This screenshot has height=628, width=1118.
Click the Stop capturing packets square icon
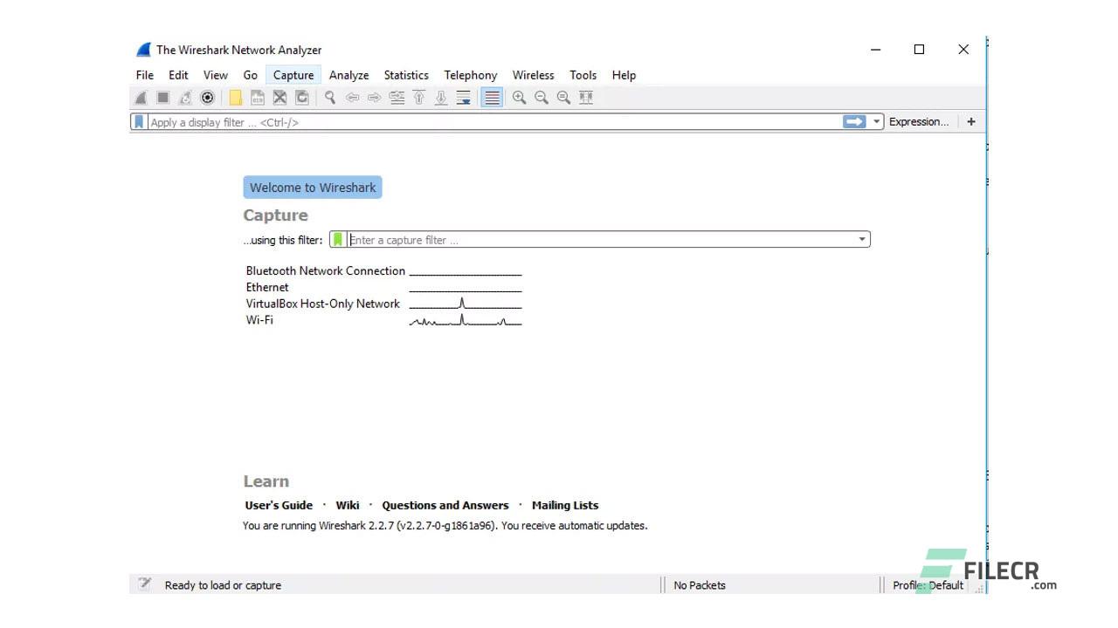coord(162,98)
